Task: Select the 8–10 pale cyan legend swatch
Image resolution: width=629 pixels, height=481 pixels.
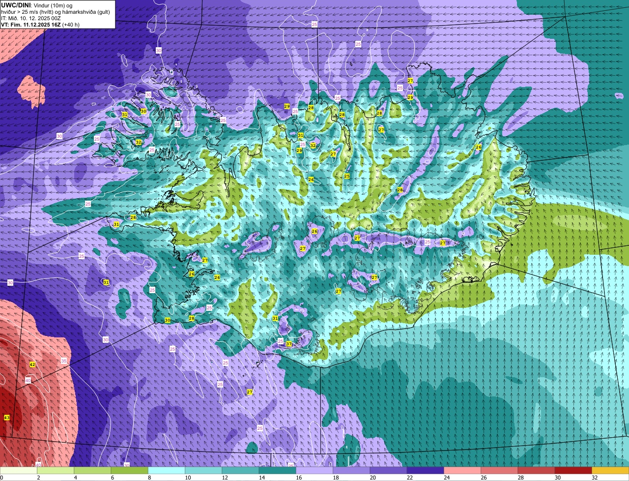Action: point(167,470)
